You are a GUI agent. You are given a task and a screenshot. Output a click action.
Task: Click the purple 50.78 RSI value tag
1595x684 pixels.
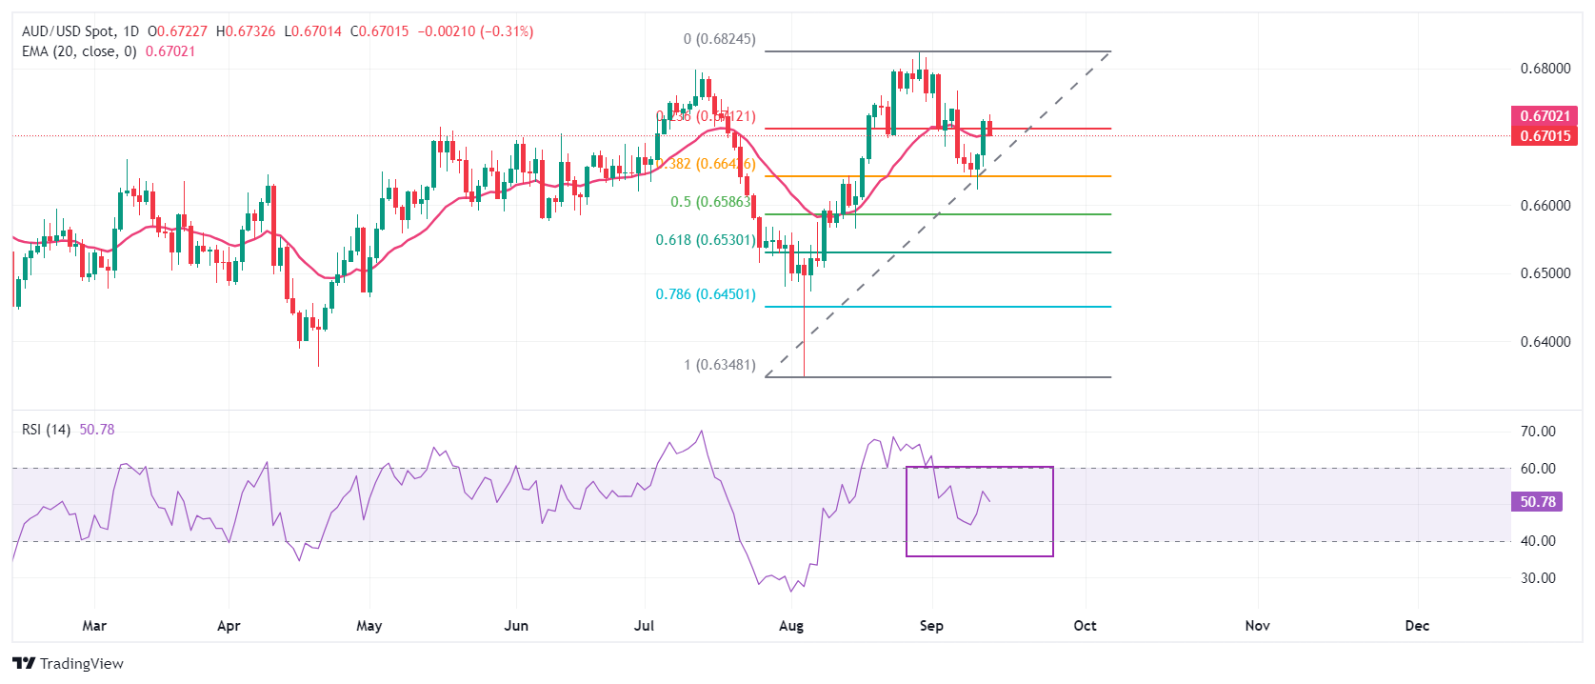click(1537, 502)
